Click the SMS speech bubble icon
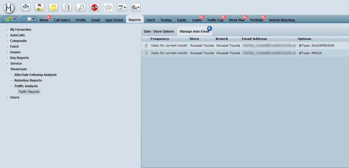 point(108,8)
